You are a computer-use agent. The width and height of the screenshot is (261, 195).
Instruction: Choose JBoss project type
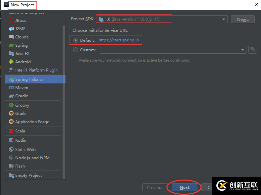tap(34, 20)
